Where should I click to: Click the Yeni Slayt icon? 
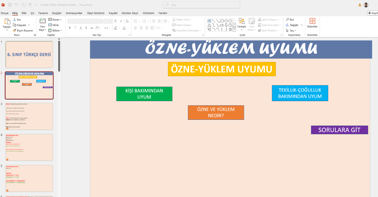coord(42,21)
